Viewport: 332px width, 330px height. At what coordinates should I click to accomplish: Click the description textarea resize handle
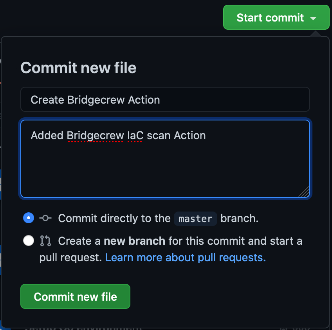(x=304, y=192)
